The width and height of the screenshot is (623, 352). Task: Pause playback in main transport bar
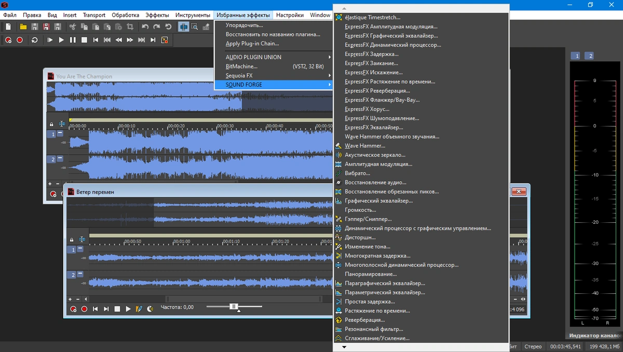[73, 40]
